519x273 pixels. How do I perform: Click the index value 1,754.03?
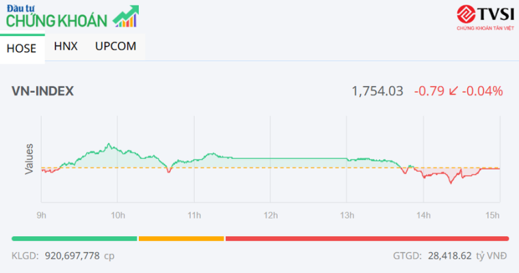377,91
